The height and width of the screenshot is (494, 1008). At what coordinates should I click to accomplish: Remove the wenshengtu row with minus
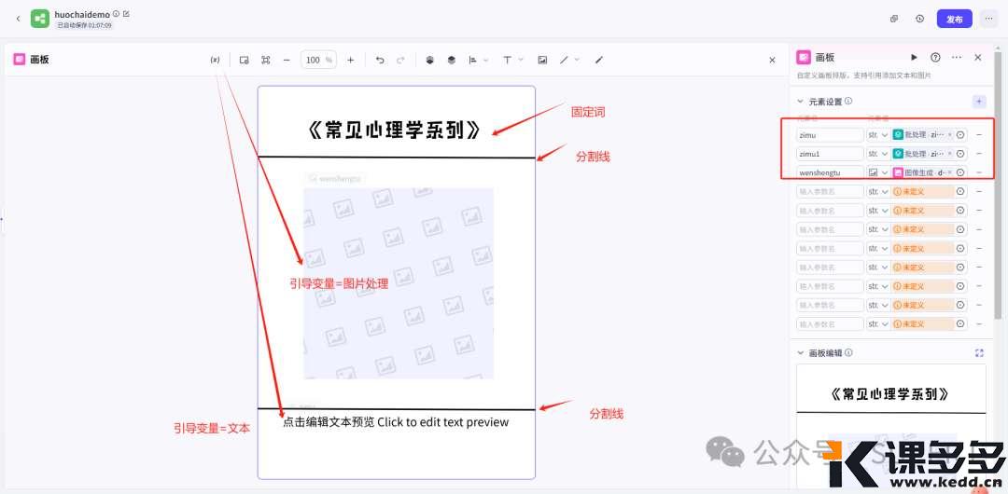tap(979, 172)
